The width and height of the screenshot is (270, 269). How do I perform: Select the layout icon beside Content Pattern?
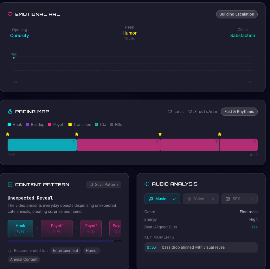(10, 184)
